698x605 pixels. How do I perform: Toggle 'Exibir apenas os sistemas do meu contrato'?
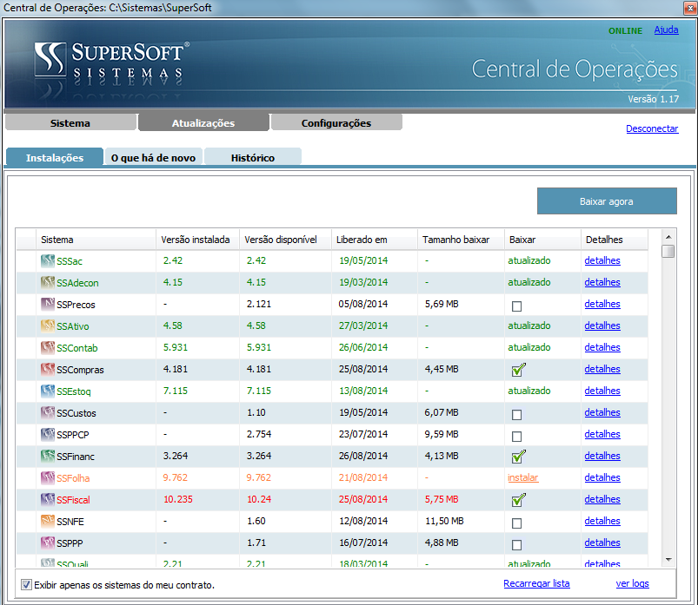click(27, 584)
